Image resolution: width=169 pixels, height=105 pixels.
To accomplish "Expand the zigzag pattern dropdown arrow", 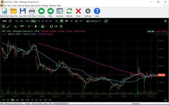I will coord(32,26).
